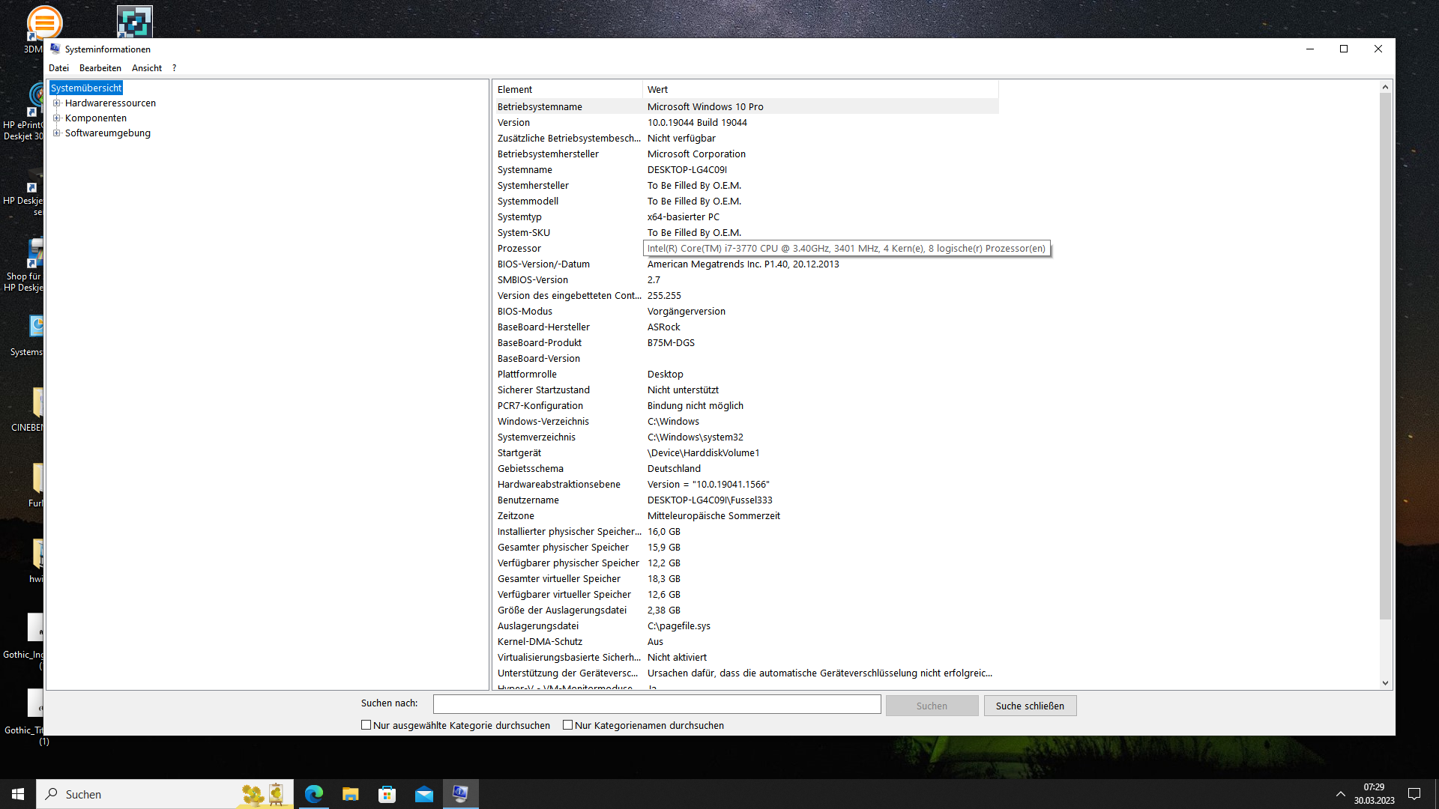Click scrollbar up arrow in details pane

[1385, 87]
